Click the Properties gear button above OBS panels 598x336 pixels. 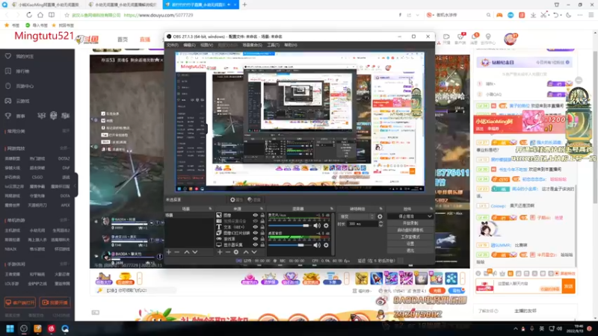236,199
